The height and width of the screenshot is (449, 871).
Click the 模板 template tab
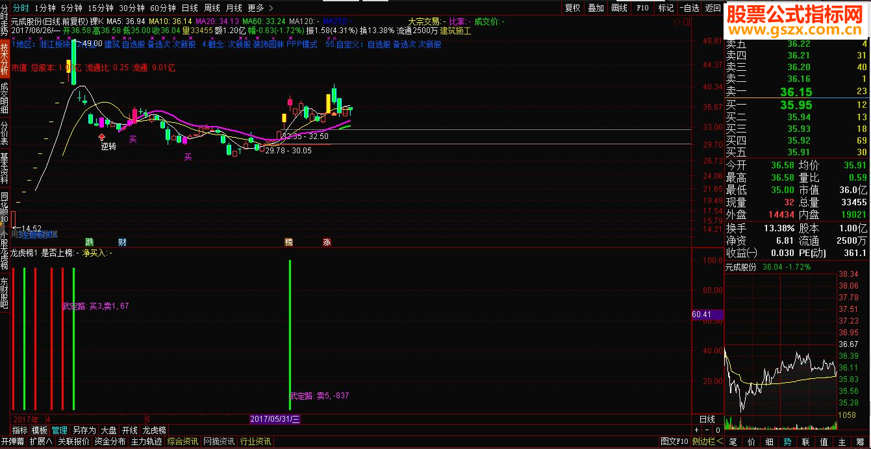tap(40, 430)
